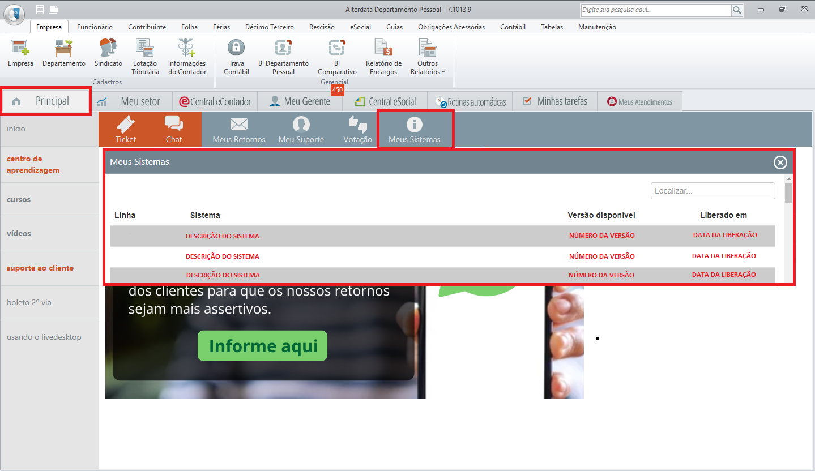Click the calculator grid quick-access icon
Viewport: 815px width, 471px height.
tap(40, 10)
